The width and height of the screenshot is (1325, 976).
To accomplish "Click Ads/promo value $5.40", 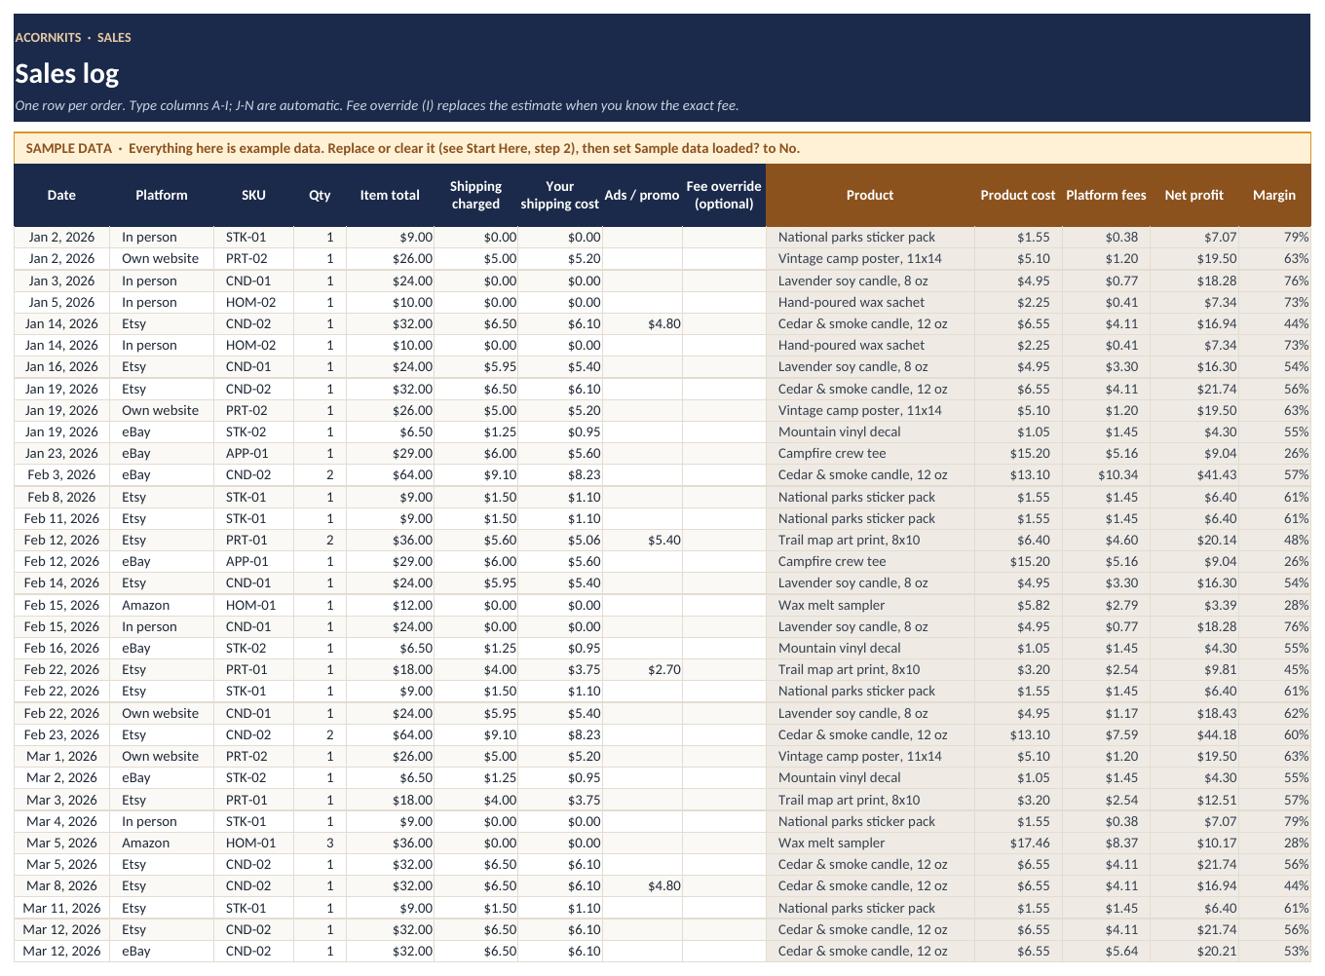I will tap(643, 540).
